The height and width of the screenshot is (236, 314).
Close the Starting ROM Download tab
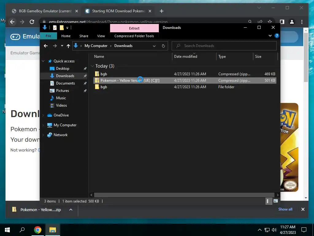[x=150, y=11]
